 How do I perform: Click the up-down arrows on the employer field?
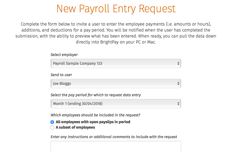[x=178, y=63]
